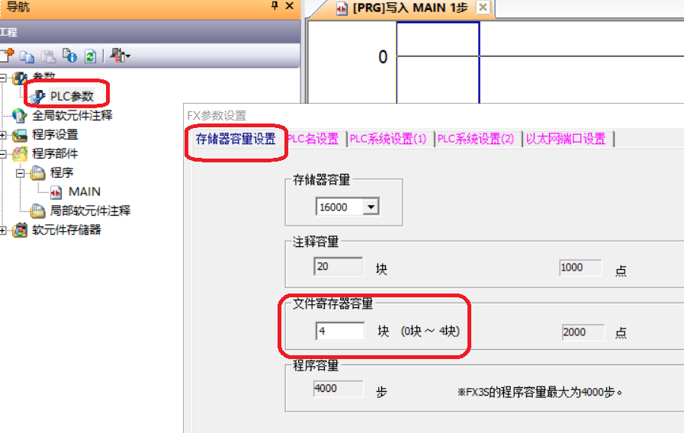Open the 以太网端口设置 tab
The height and width of the screenshot is (433, 684).
[x=565, y=139]
